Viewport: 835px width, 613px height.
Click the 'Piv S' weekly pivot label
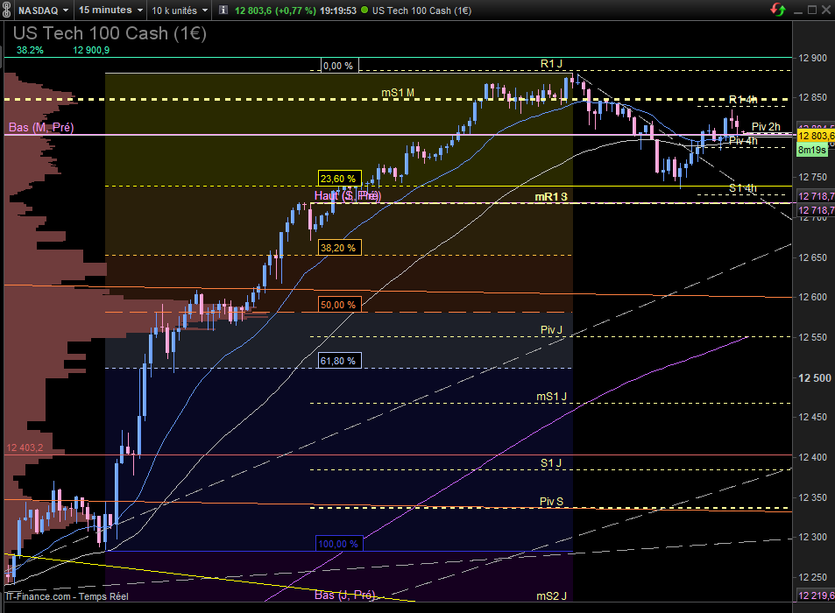[551, 501]
